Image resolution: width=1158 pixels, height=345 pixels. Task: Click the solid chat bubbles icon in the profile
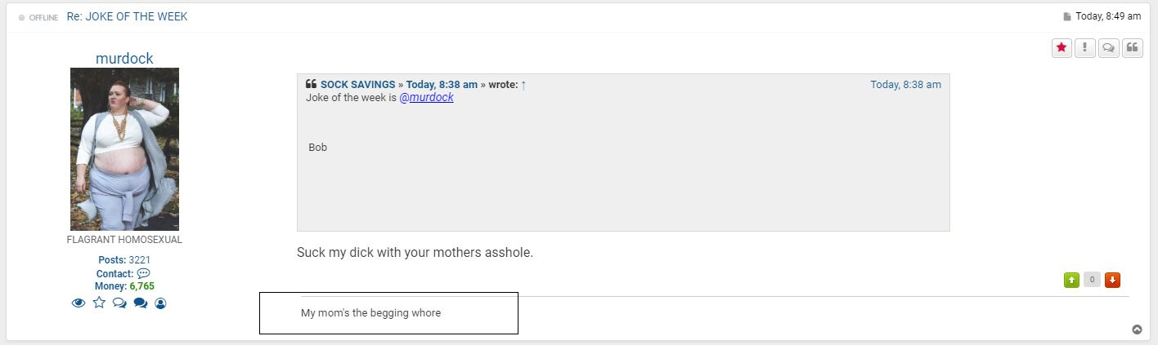[x=140, y=303]
